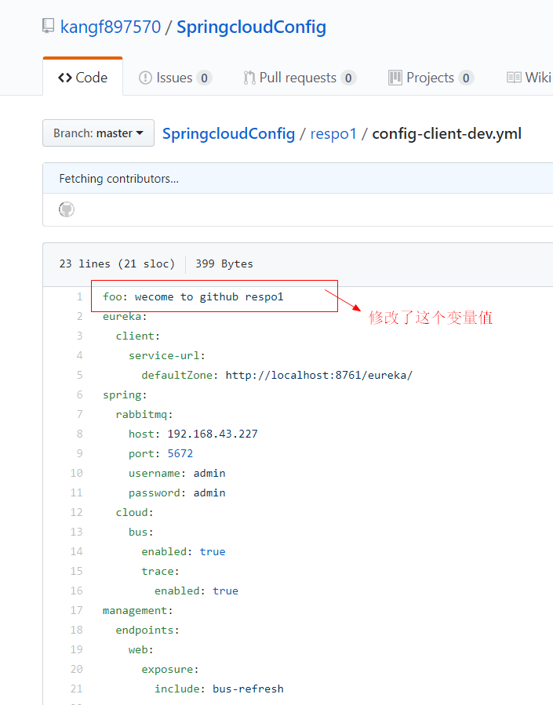Click the Issues exclamation icon
This screenshot has height=705, width=553.
point(145,78)
